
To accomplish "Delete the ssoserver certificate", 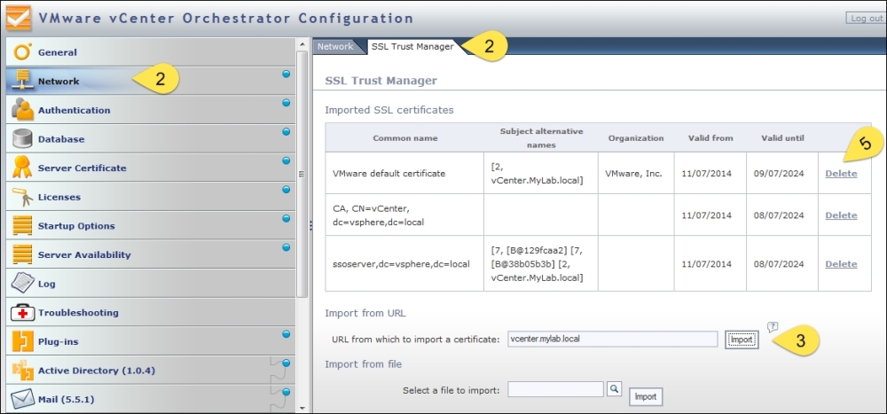I will coord(841,264).
